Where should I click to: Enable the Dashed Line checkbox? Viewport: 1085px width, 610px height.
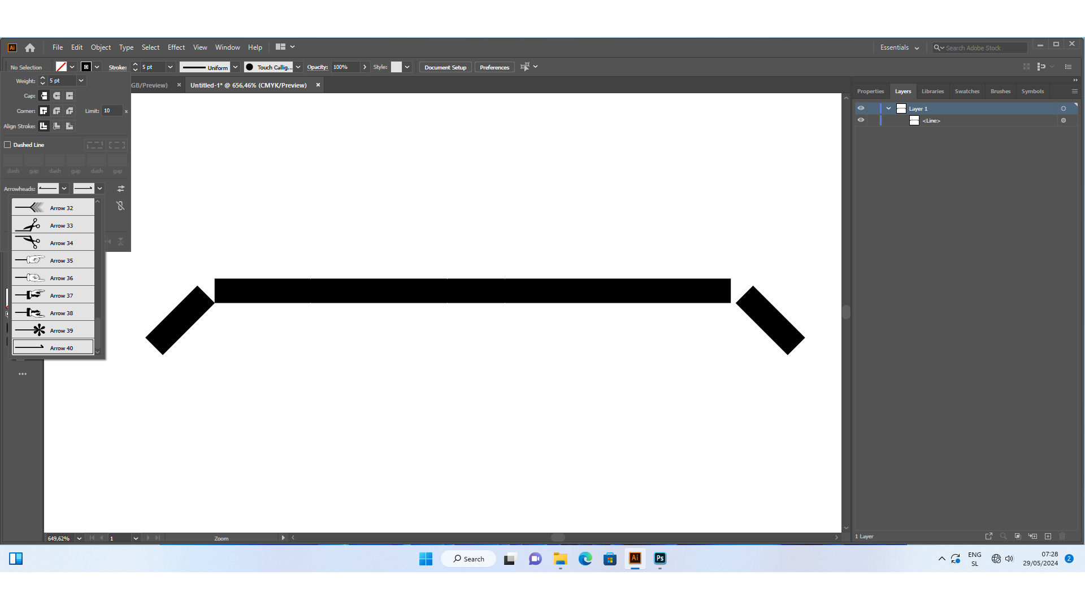(8, 145)
